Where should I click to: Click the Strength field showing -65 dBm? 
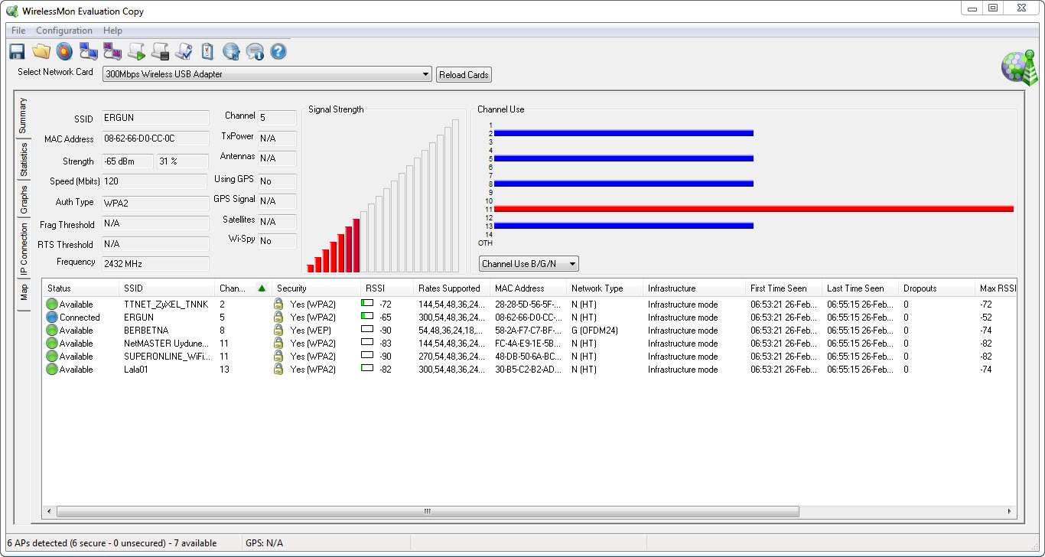[x=129, y=161]
